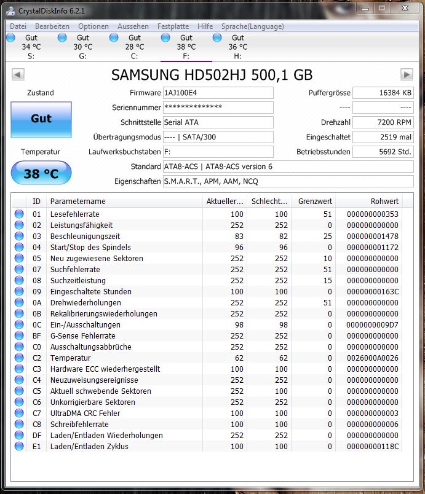425x494 pixels.
Task: Click status orb for Hardware ECC wiederhergestellt
Action: pyautogui.click(x=19, y=369)
